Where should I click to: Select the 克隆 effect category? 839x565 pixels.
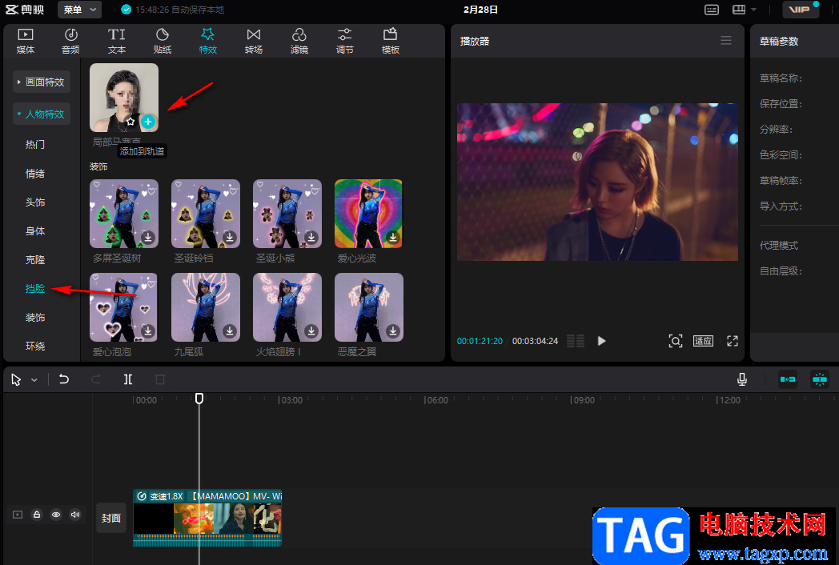tap(35, 260)
